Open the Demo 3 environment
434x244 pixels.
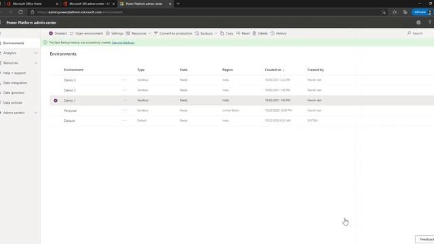click(70, 80)
